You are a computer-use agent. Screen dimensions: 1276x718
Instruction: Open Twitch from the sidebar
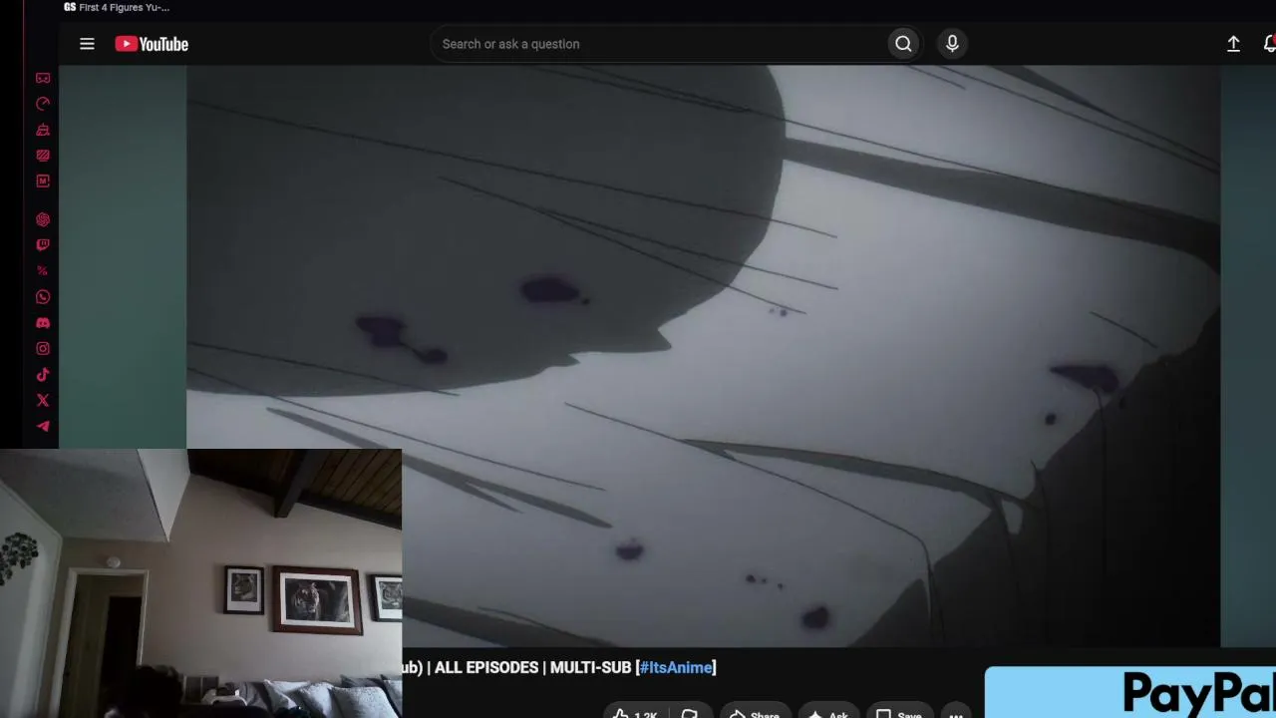(43, 245)
